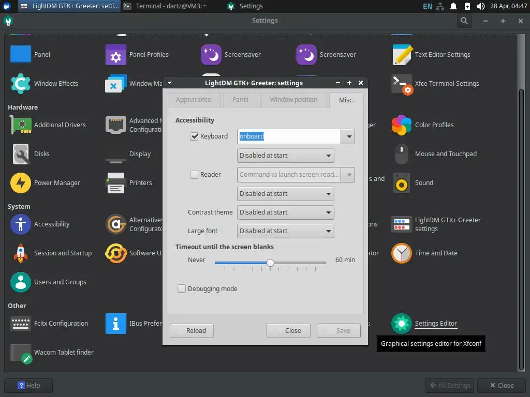530x397 pixels.
Task: Open Xfce Terminal Settings icon
Action: [x=401, y=84]
